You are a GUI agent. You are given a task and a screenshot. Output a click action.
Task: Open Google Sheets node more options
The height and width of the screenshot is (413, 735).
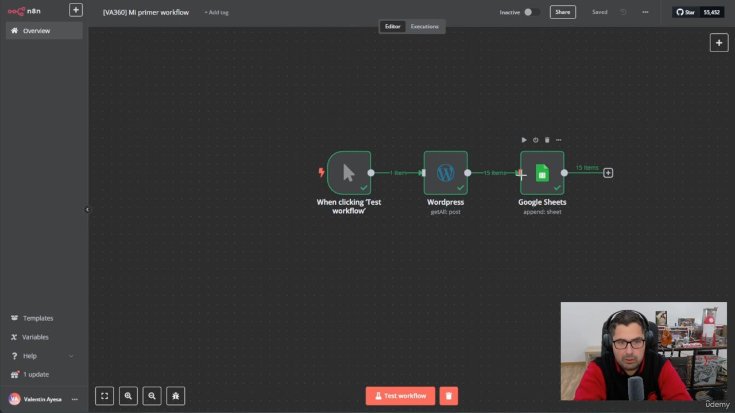coord(559,140)
